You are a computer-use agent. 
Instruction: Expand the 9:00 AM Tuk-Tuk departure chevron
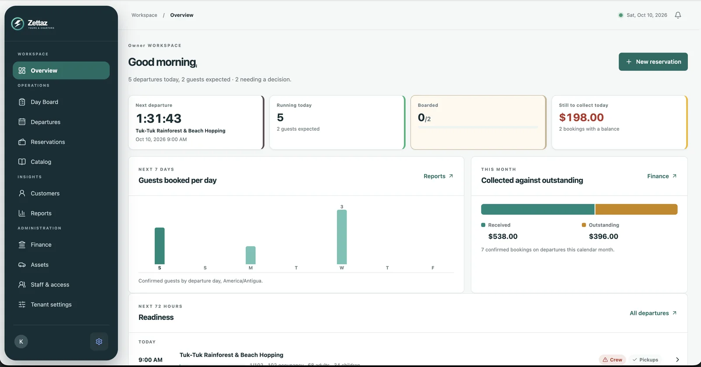(x=677, y=360)
